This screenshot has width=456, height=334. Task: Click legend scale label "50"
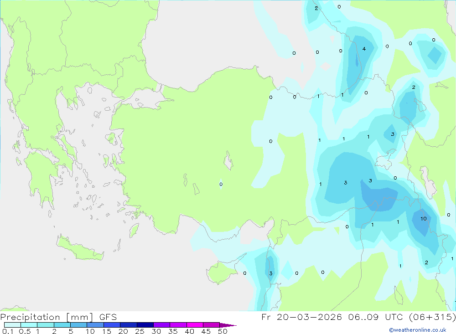(223, 331)
